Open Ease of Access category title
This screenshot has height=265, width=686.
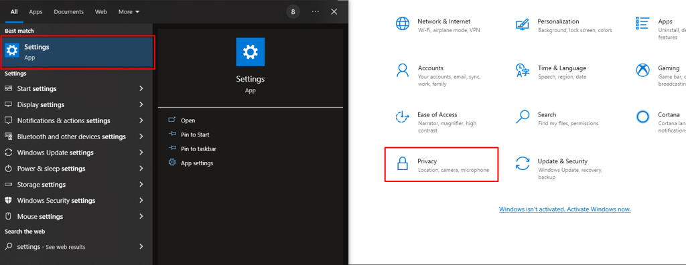point(437,114)
